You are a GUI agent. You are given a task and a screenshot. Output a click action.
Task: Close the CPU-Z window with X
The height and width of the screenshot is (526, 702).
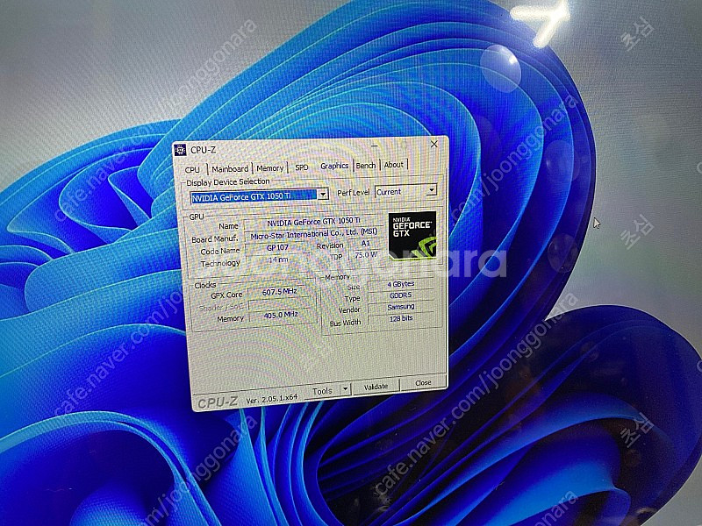tap(433, 144)
